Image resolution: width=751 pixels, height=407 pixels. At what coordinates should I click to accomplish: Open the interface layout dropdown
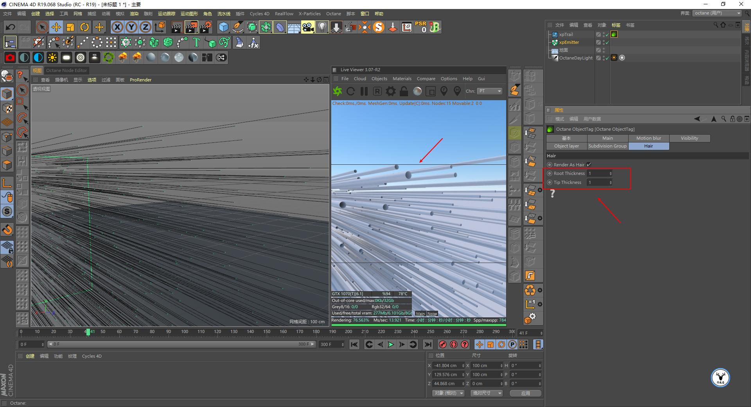717,13
